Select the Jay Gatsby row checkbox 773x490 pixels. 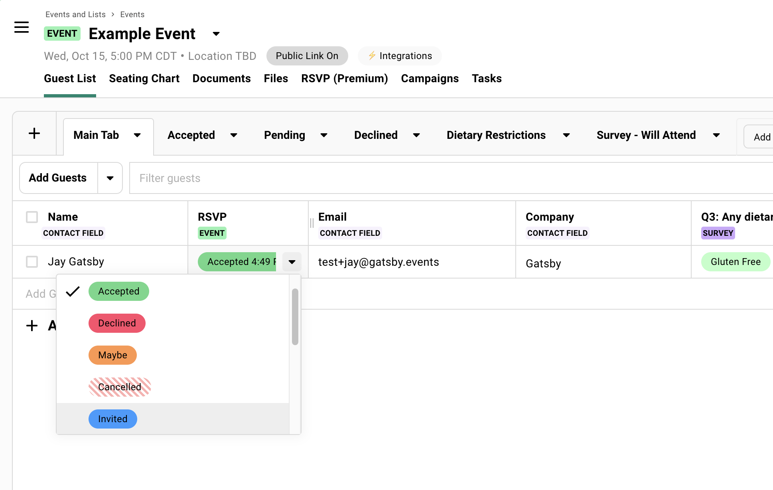[32, 262]
